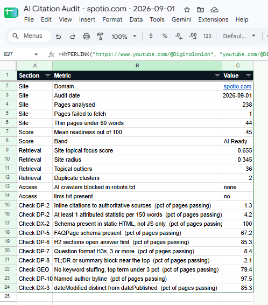
Task: Decrease decimal places icon
Action: pyautogui.click(x=179, y=36)
